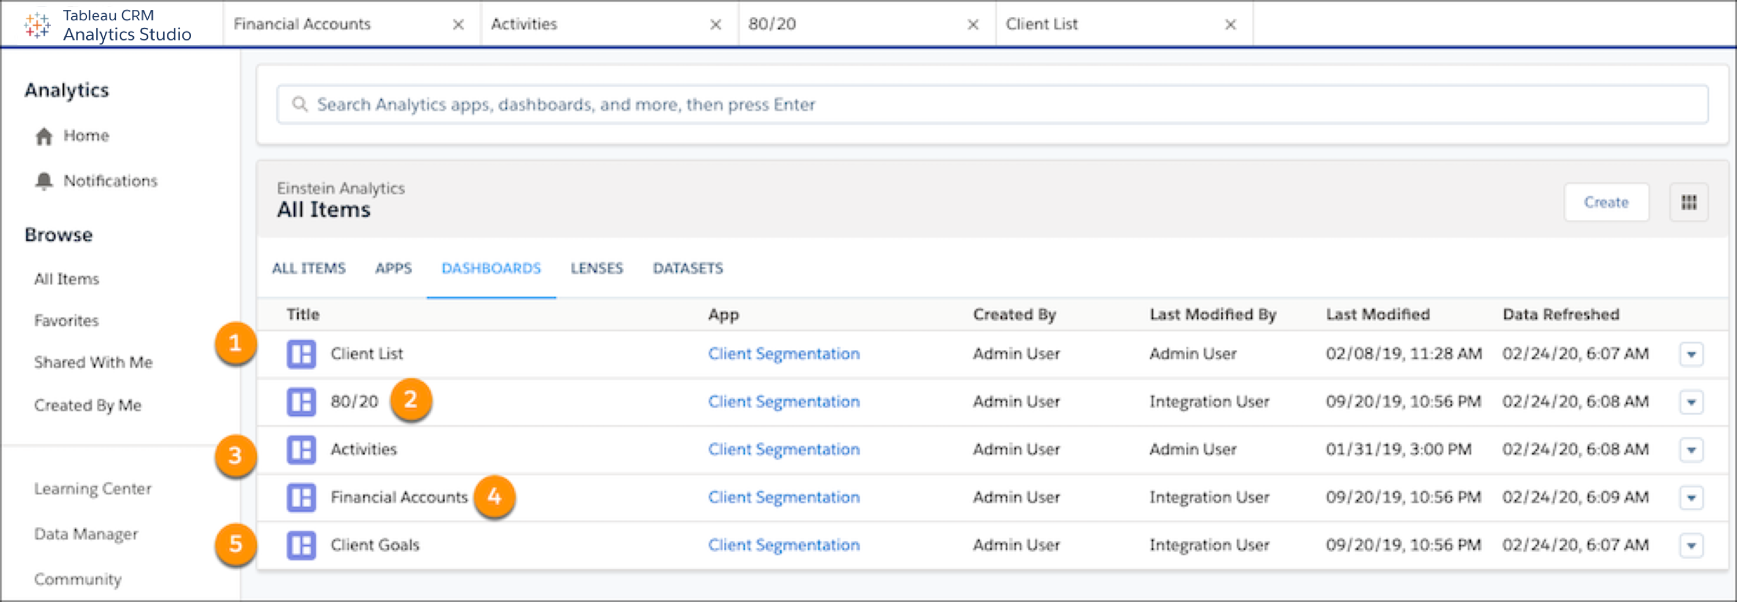Viewport: 1737px width, 602px height.
Task: Select the ALL ITEMS filter tab
Action: [x=309, y=268]
